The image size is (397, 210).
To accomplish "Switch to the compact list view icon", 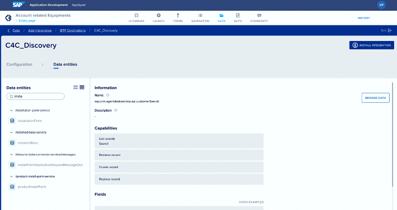I will pos(82,87).
